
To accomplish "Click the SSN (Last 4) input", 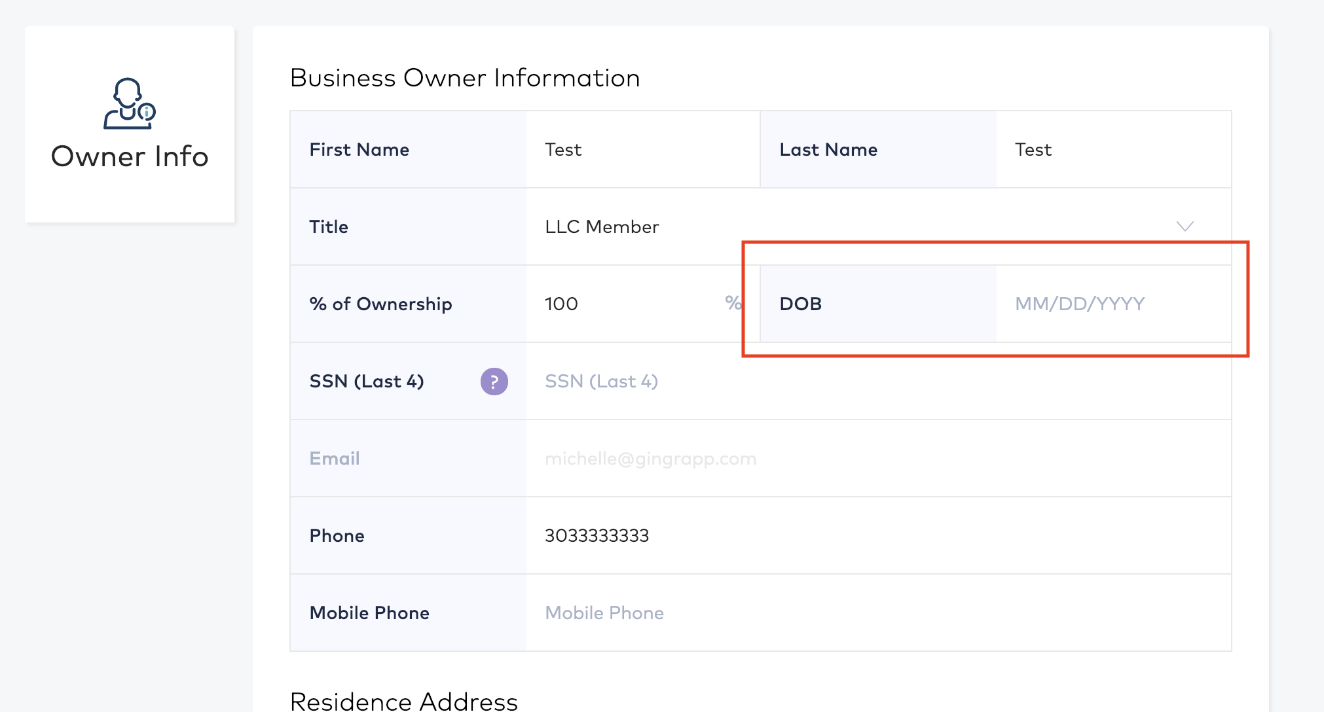I will [x=878, y=381].
